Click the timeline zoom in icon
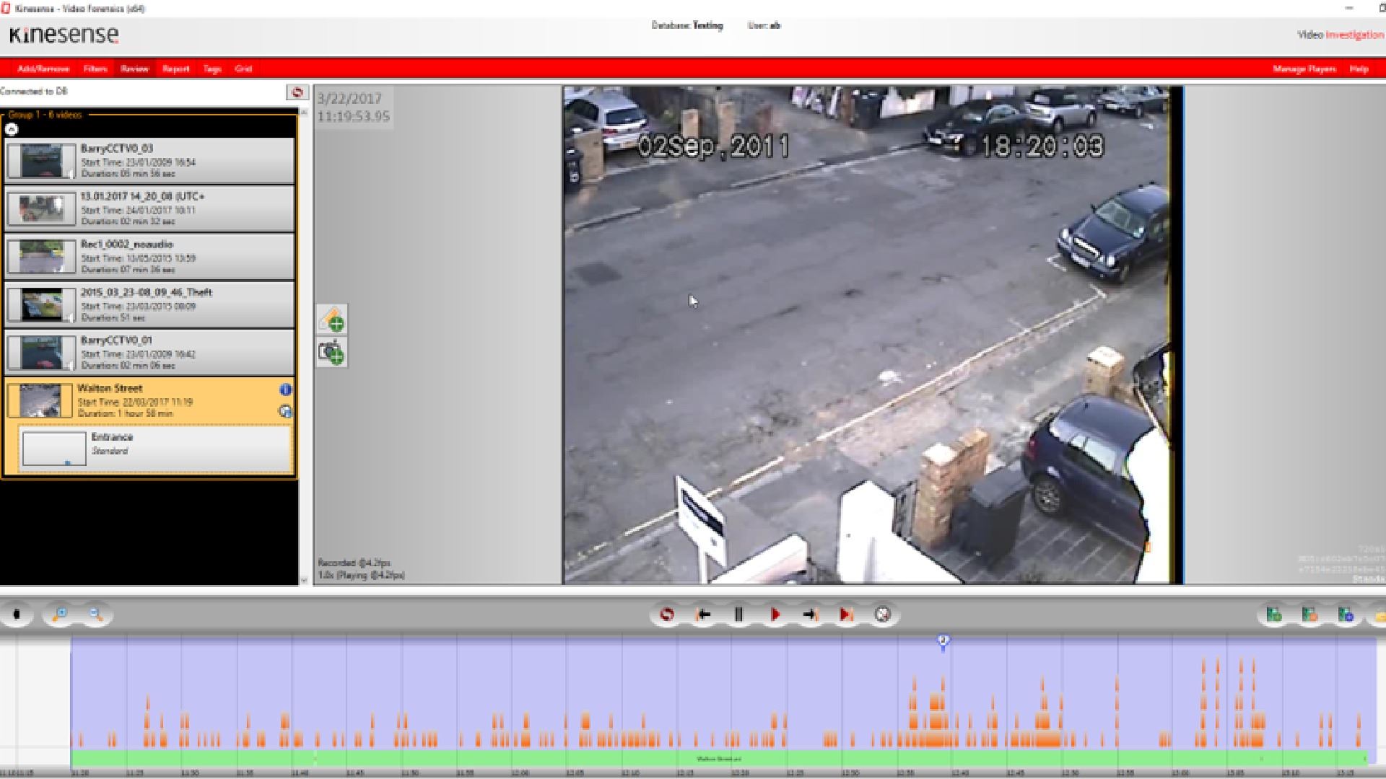Screen dimensions: 1386x779 (x=59, y=615)
